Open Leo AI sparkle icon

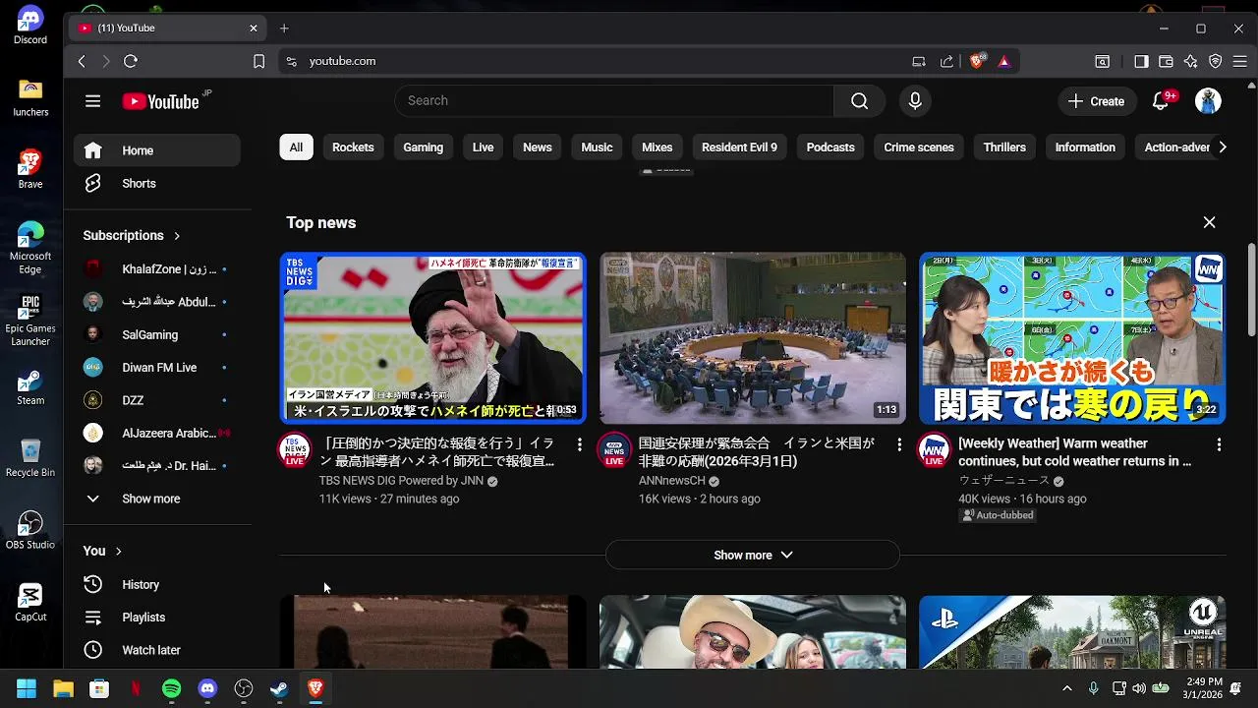[x=1190, y=61]
